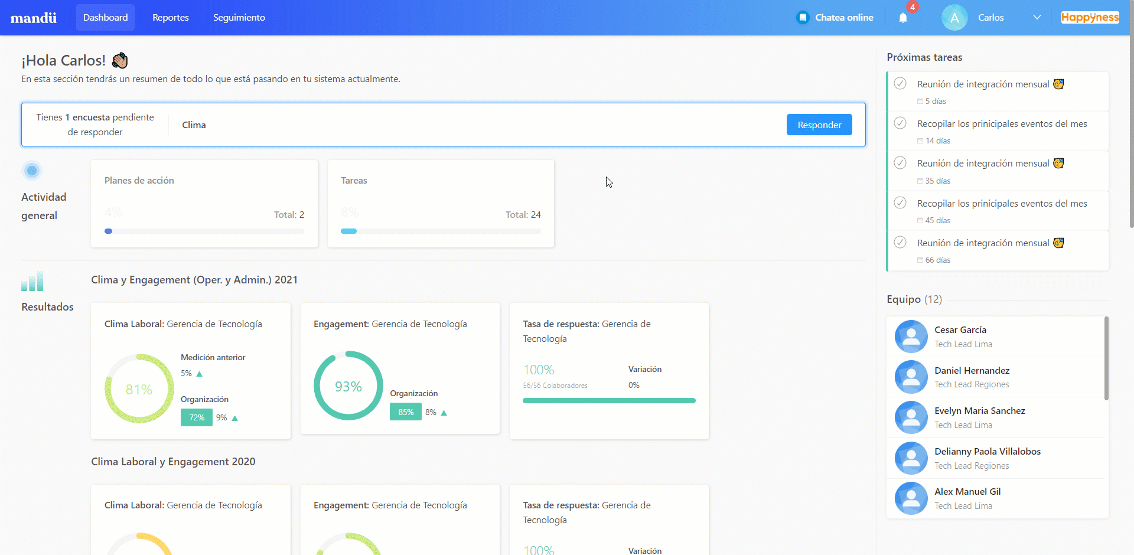
Task: Click the up arrow next to 9%
Action: pyautogui.click(x=234, y=418)
